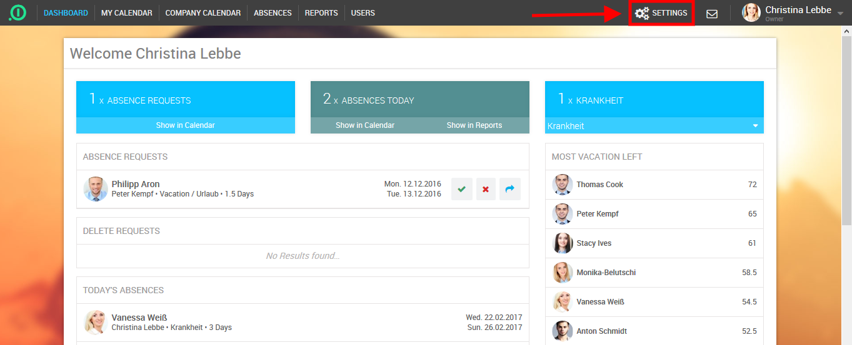852x345 pixels.
Task: Open Settings via the gear icon
Action: [x=642, y=13]
